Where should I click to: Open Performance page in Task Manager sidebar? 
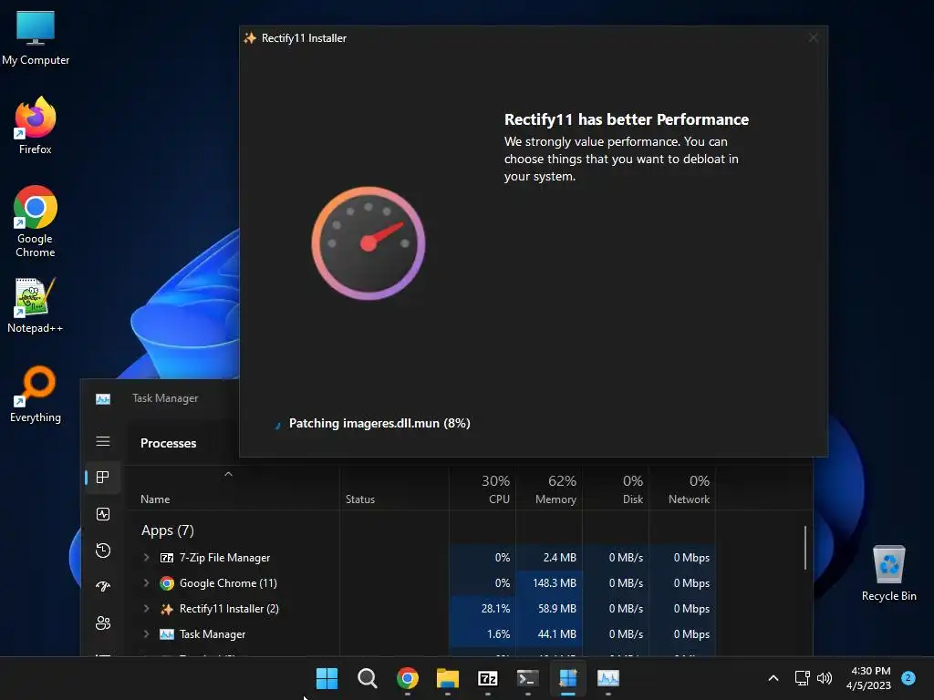[103, 514]
